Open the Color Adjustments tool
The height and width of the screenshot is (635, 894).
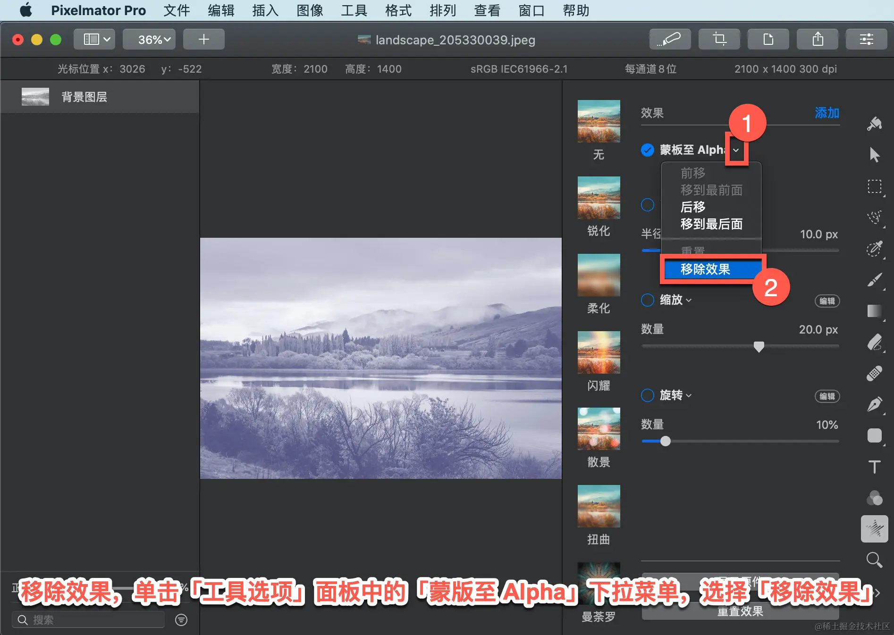pyautogui.click(x=875, y=498)
